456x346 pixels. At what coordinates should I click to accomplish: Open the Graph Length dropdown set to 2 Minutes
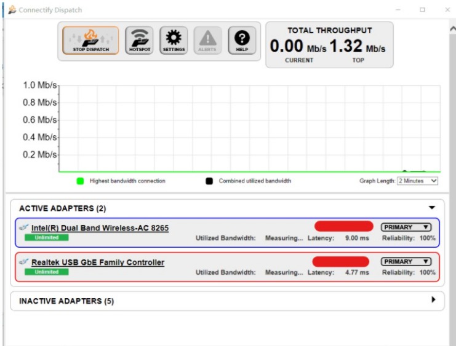coord(417,181)
